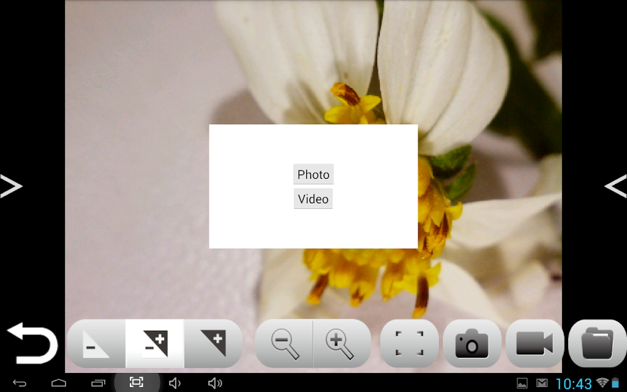
Task: Toggle the highlighted plus-minus exposure mode
Action: coord(155,344)
